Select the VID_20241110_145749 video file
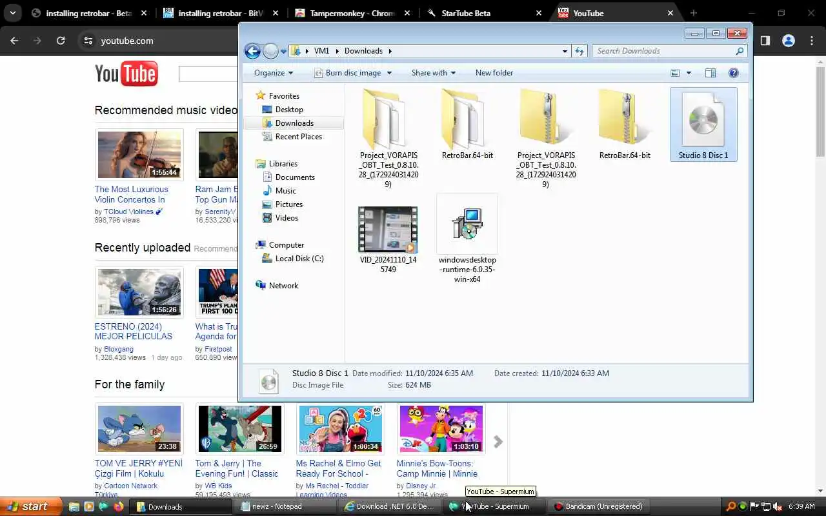The height and width of the screenshot is (516, 826). pos(388,230)
